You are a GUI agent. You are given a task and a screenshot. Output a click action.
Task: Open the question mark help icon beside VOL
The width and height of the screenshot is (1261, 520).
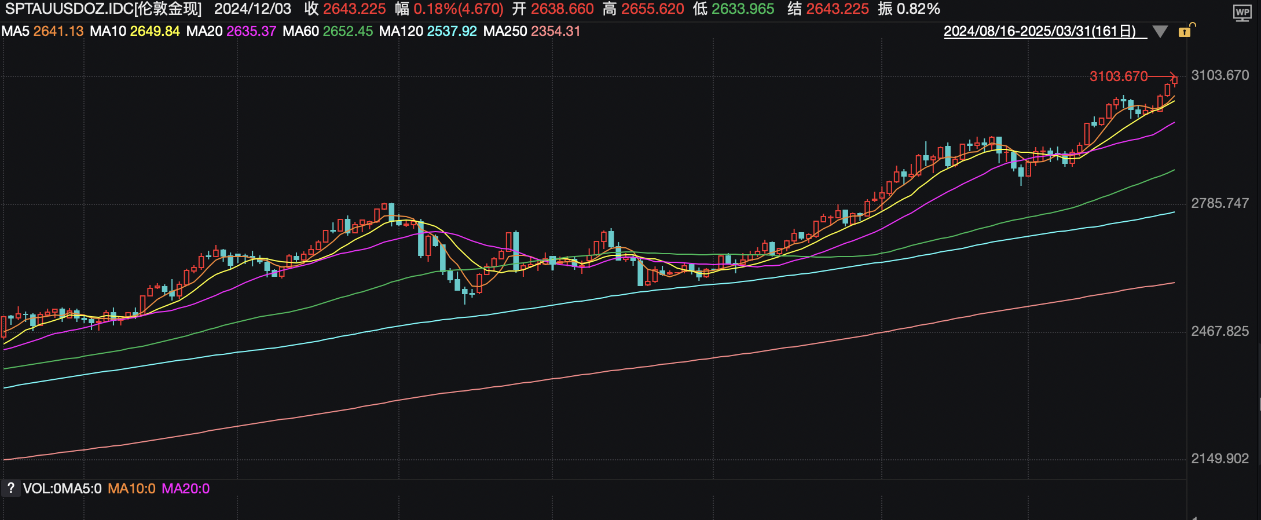pyautogui.click(x=10, y=488)
